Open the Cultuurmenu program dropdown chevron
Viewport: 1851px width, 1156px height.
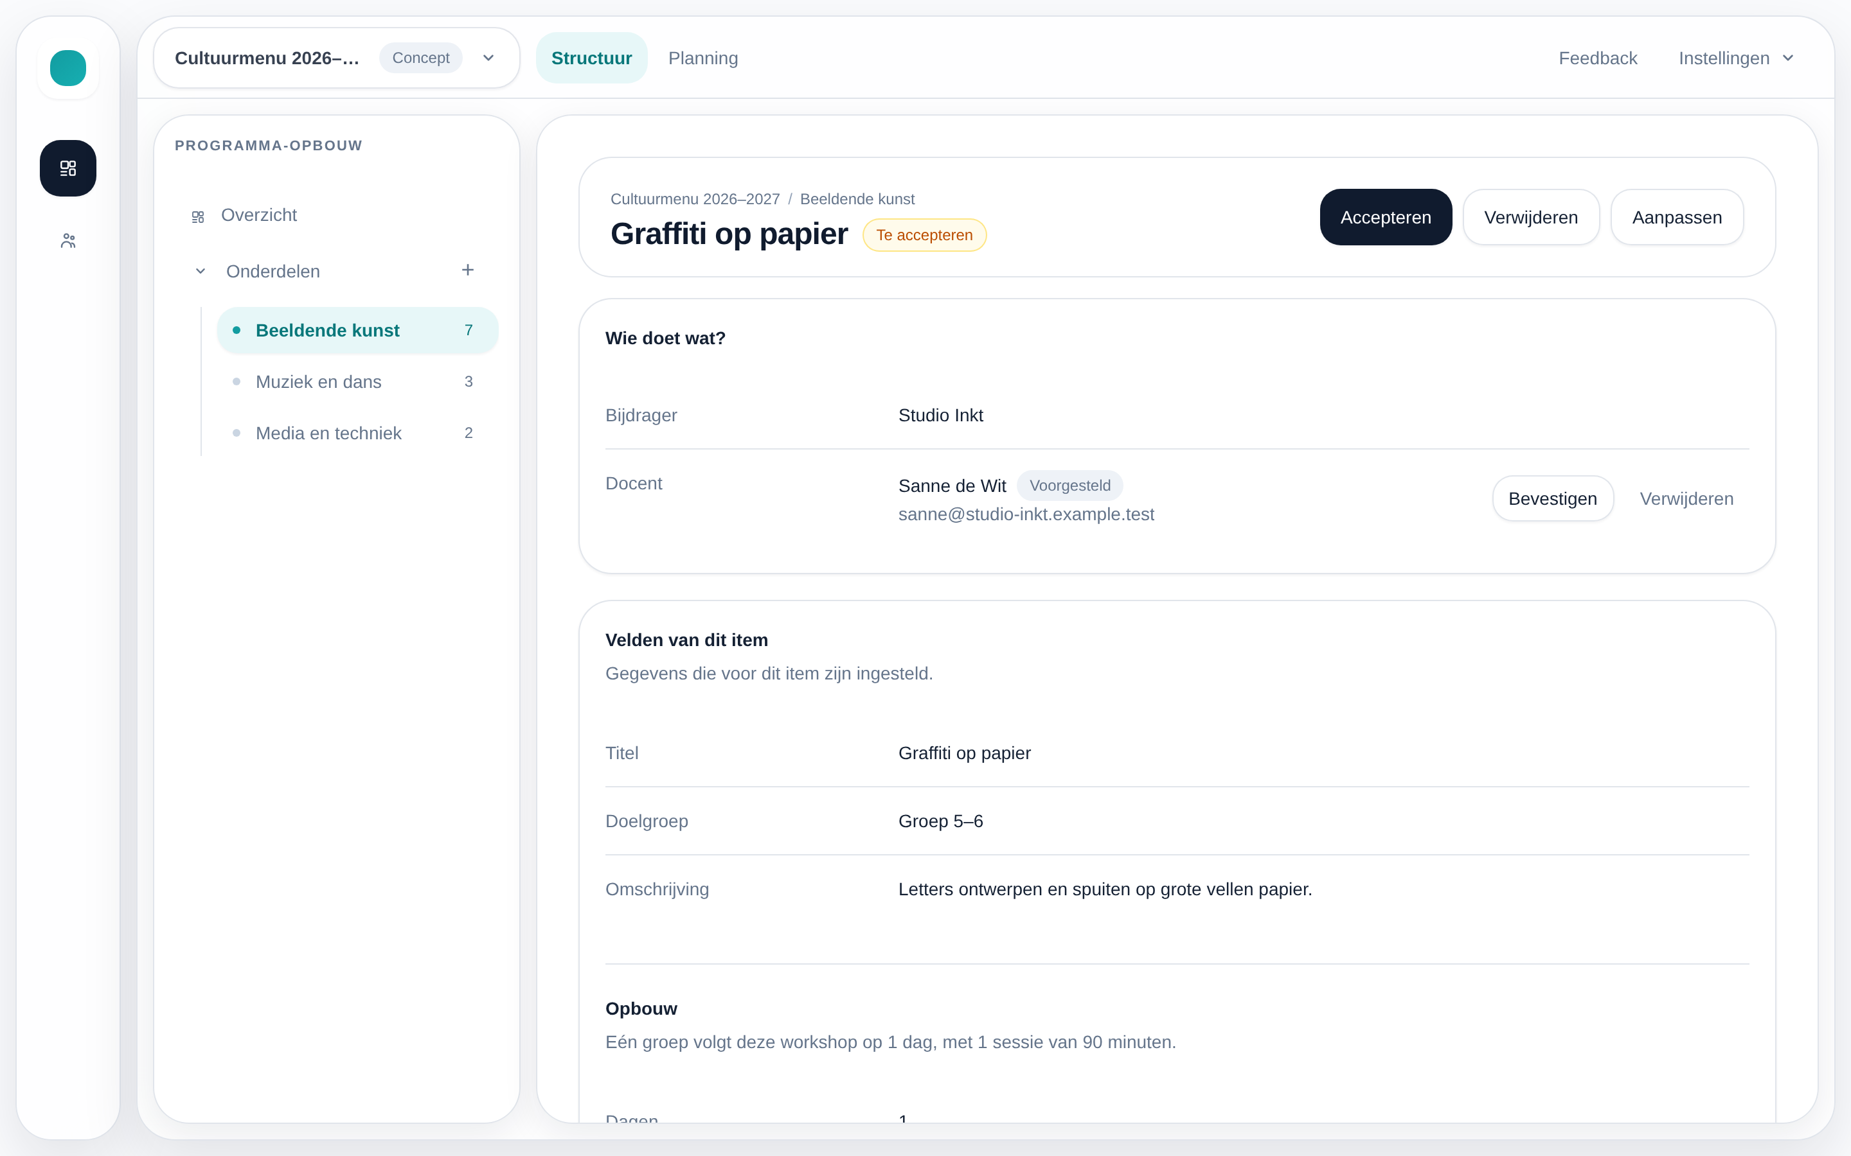click(x=488, y=58)
